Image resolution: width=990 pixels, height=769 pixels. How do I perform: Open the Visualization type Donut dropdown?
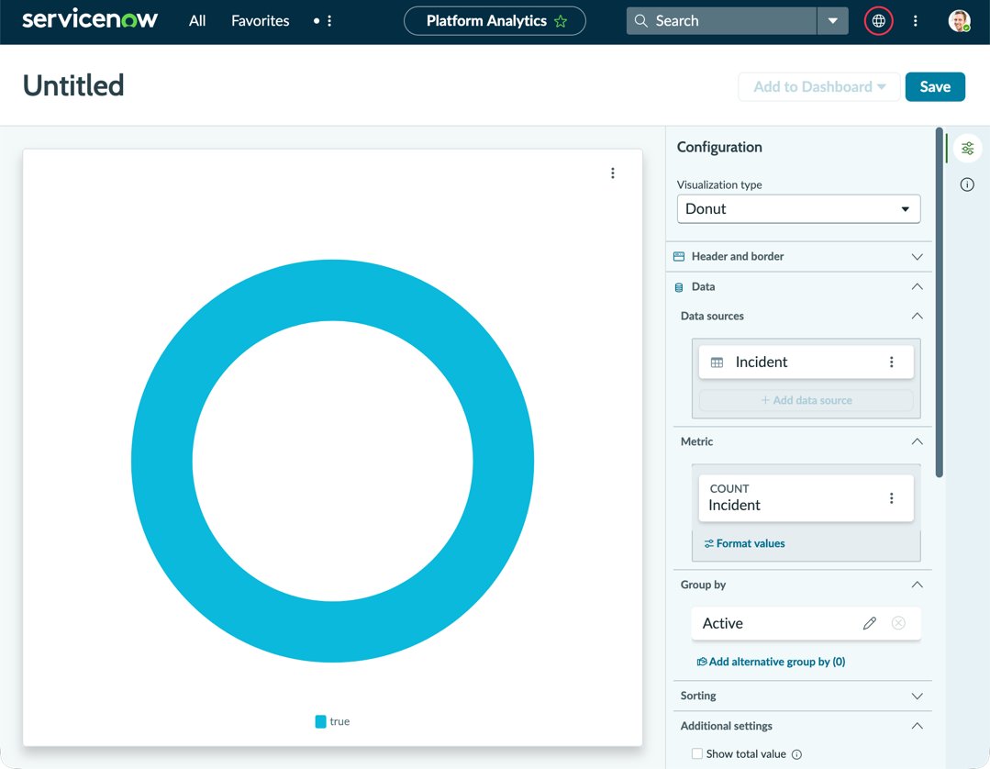point(798,209)
